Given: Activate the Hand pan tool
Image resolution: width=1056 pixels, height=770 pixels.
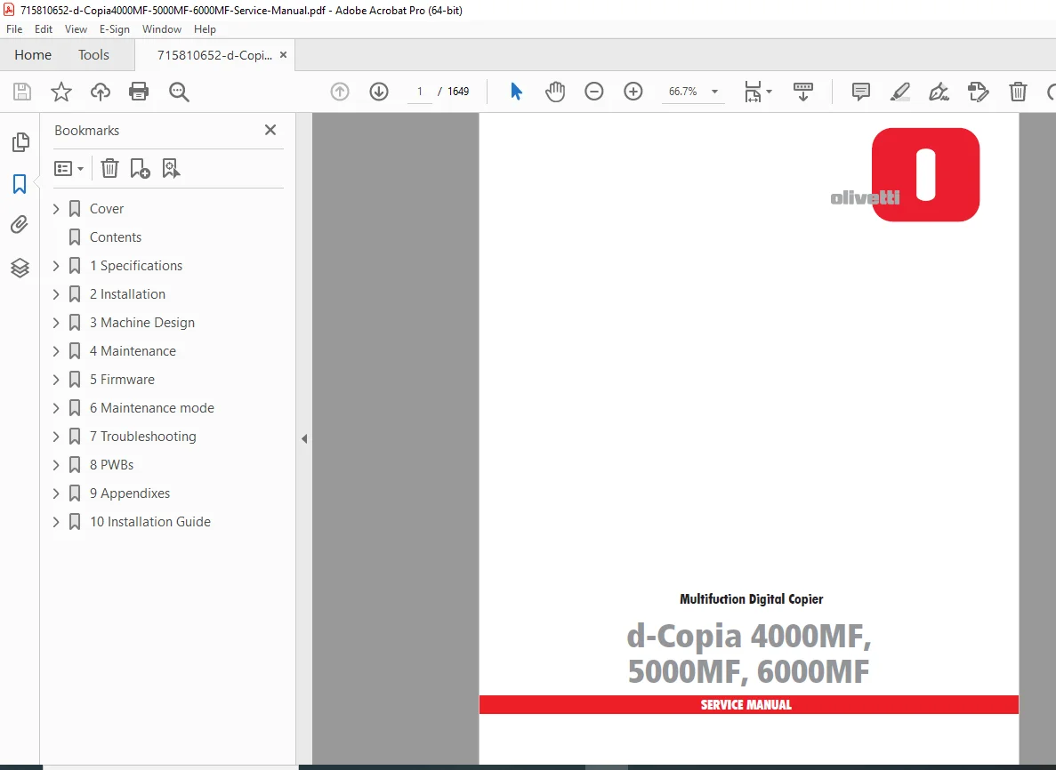Looking at the screenshot, I should tap(555, 92).
